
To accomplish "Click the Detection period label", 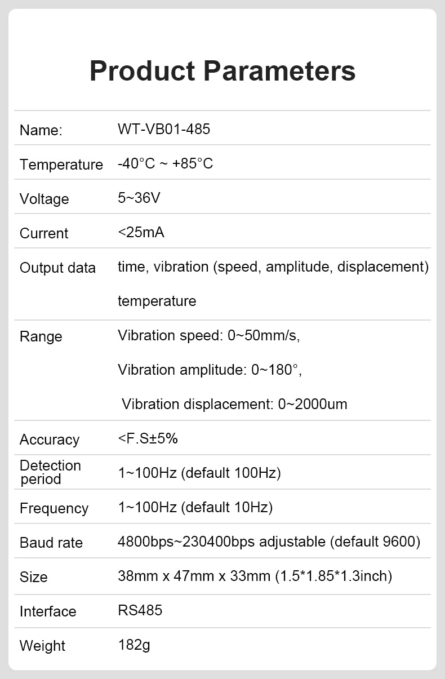I will tap(50, 472).
